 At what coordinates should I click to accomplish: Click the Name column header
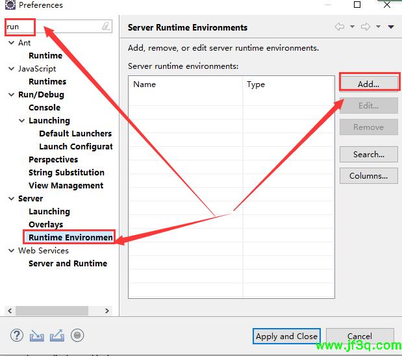tap(185, 84)
